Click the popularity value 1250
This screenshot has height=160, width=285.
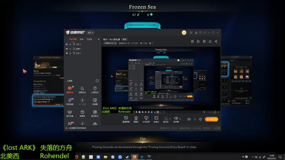145,43
